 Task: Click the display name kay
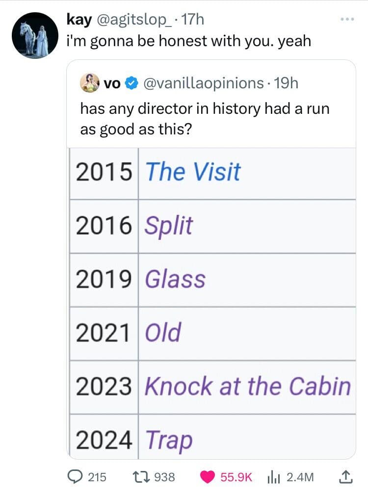(x=79, y=20)
